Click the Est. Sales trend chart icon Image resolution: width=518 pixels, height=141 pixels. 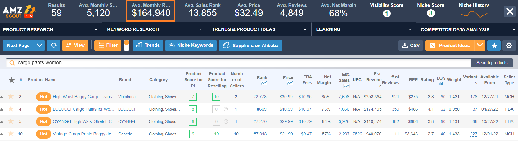tap(346, 86)
